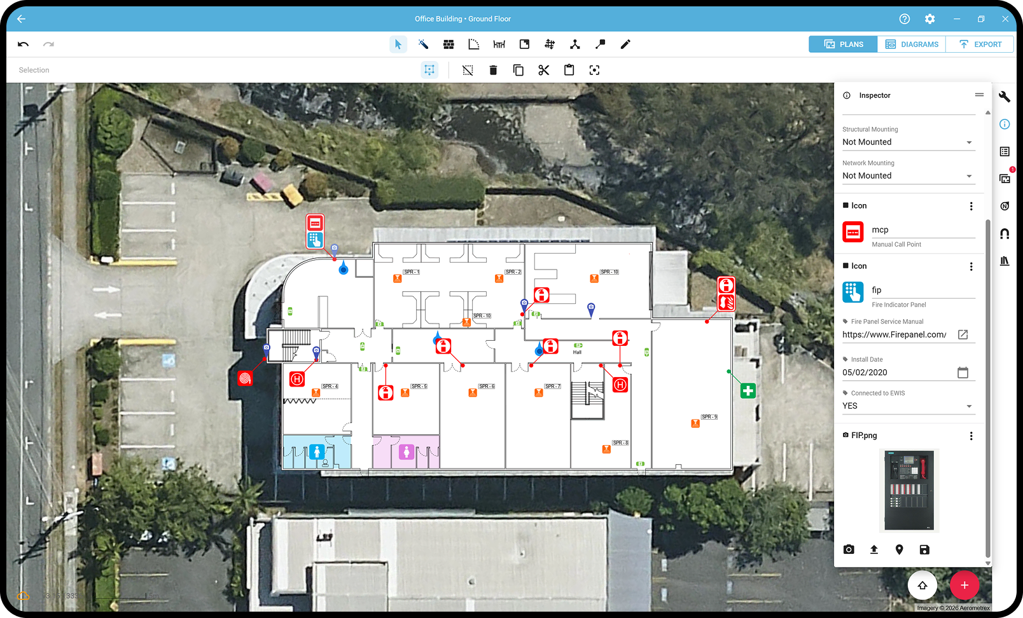Select the pencil drawing tool
The image size is (1023, 618).
coord(625,44)
